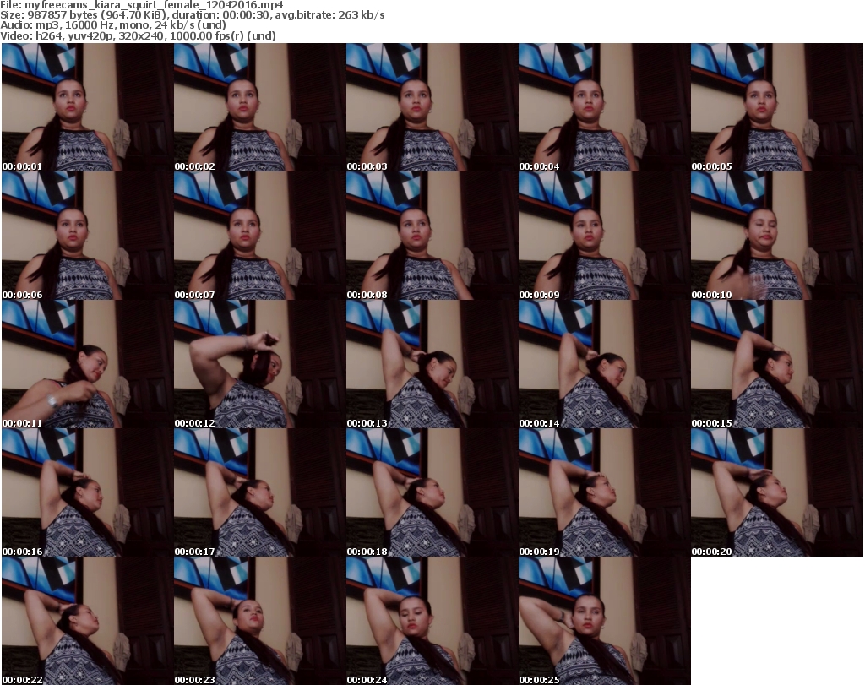
Task: Select the frame stamped 00:00:19
Action: click(x=604, y=492)
